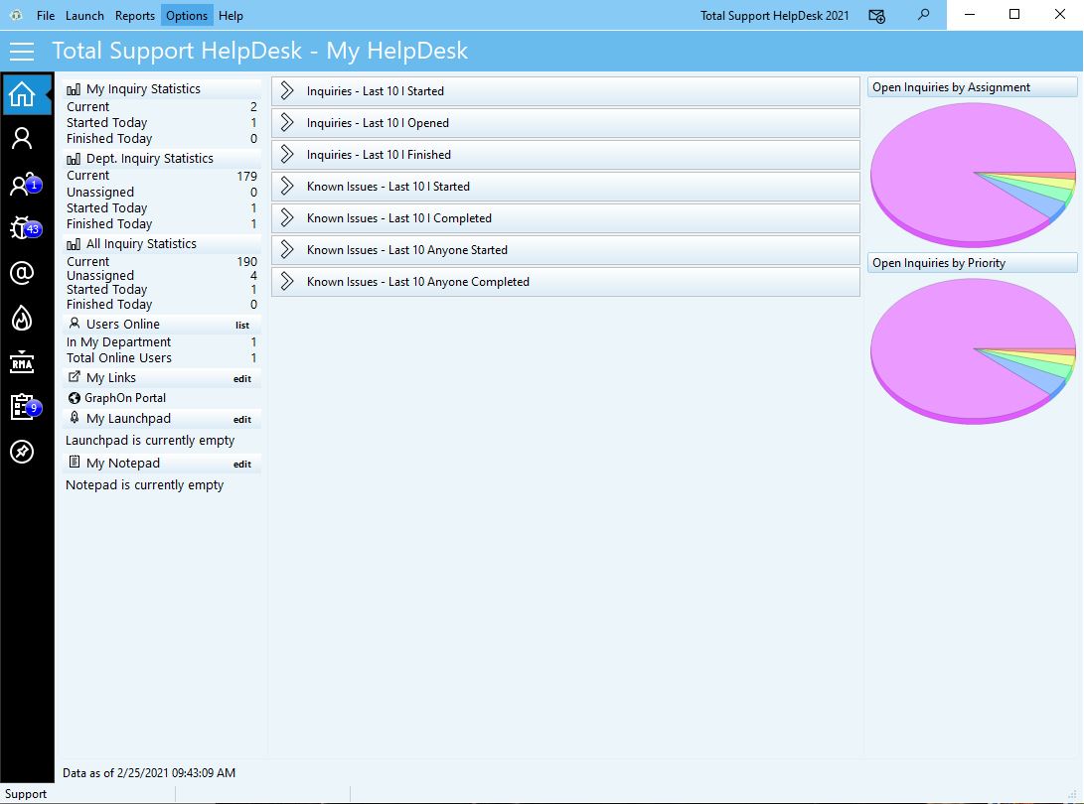Click the Open Inquiries by Assignment header
This screenshot has height=804, width=1084.
972,87
